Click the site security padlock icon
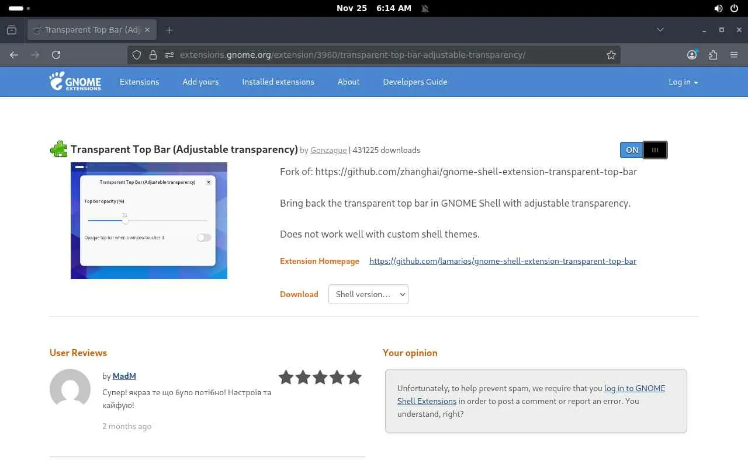The height and width of the screenshot is (467, 748). click(x=153, y=55)
